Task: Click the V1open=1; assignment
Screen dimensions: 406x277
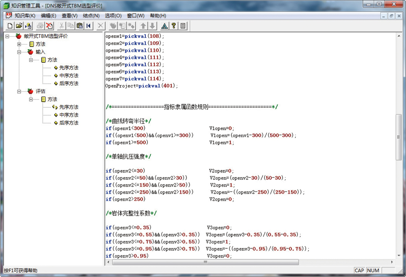Action: 222,142
